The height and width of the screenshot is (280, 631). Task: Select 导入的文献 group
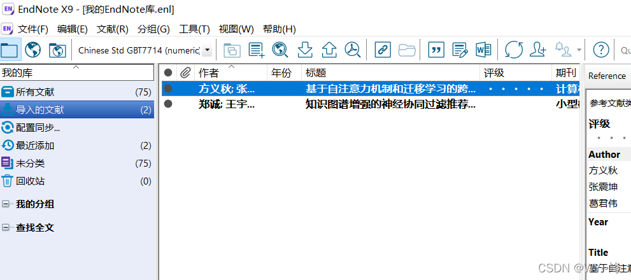[x=77, y=110]
